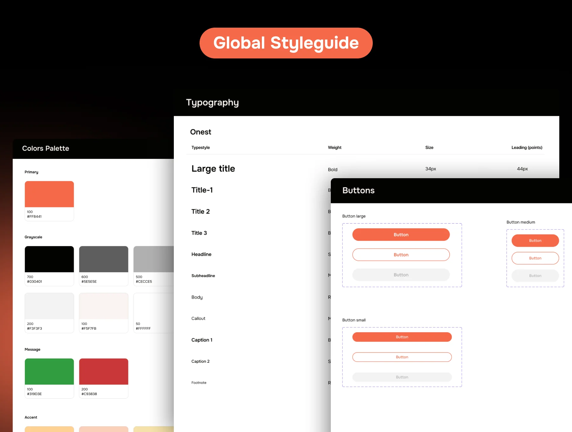Pick the #CECCE5 grayscale 500 swatch
Screen dimensions: 572x432
(154, 266)
